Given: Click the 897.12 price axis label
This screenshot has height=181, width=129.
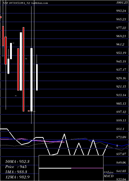Looking at the screenshot, I should pos(121,112).
